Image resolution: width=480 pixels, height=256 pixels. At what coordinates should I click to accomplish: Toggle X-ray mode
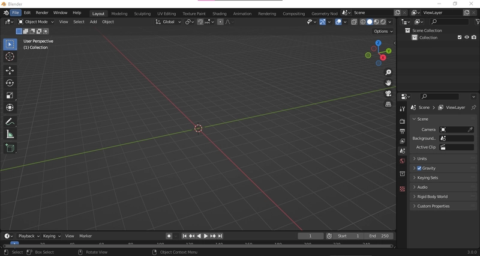[x=354, y=22]
